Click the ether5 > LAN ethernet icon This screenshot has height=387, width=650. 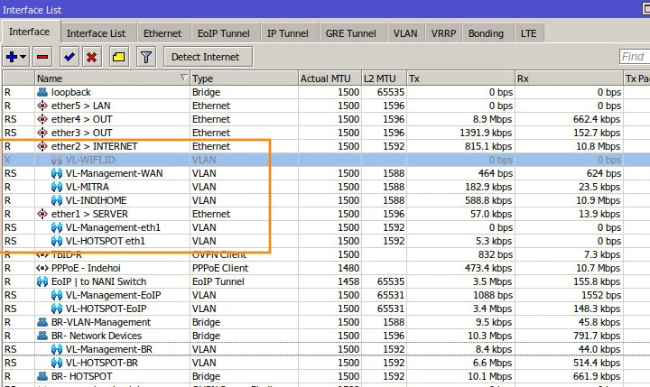click(x=42, y=106)
